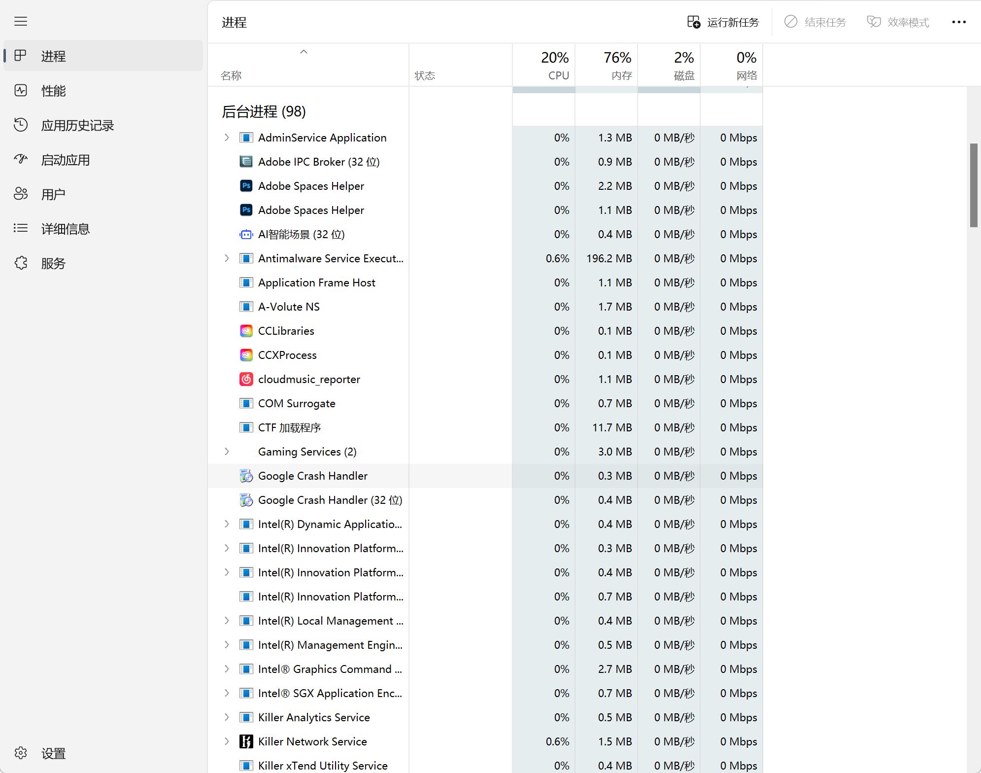Sort processes by 内存 memory column
This screenshot has height=773, width=981.
606,65
